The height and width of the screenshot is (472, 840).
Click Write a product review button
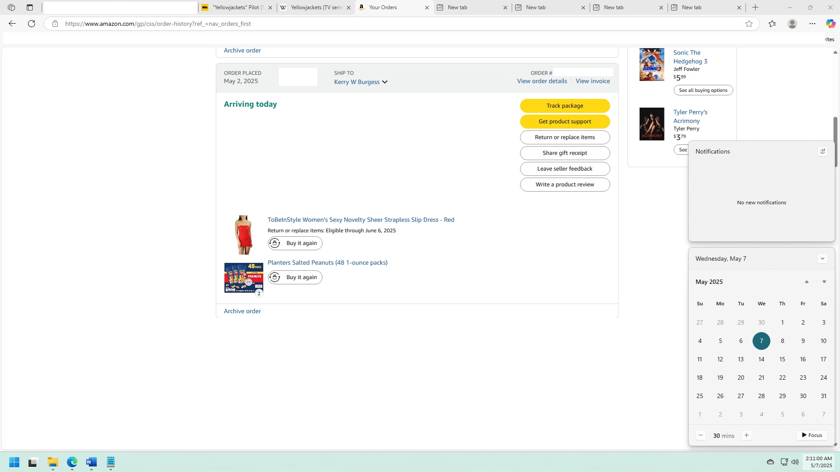click(565, 185)
